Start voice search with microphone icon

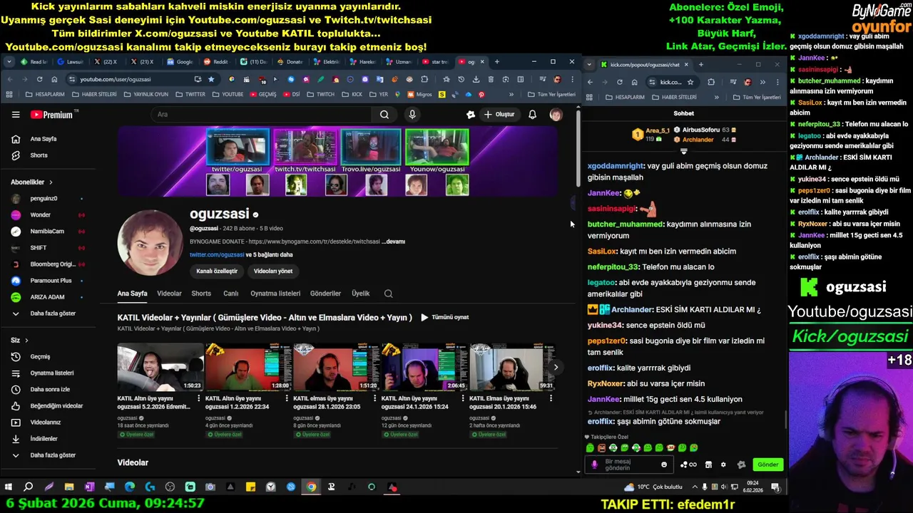(412, 115)
